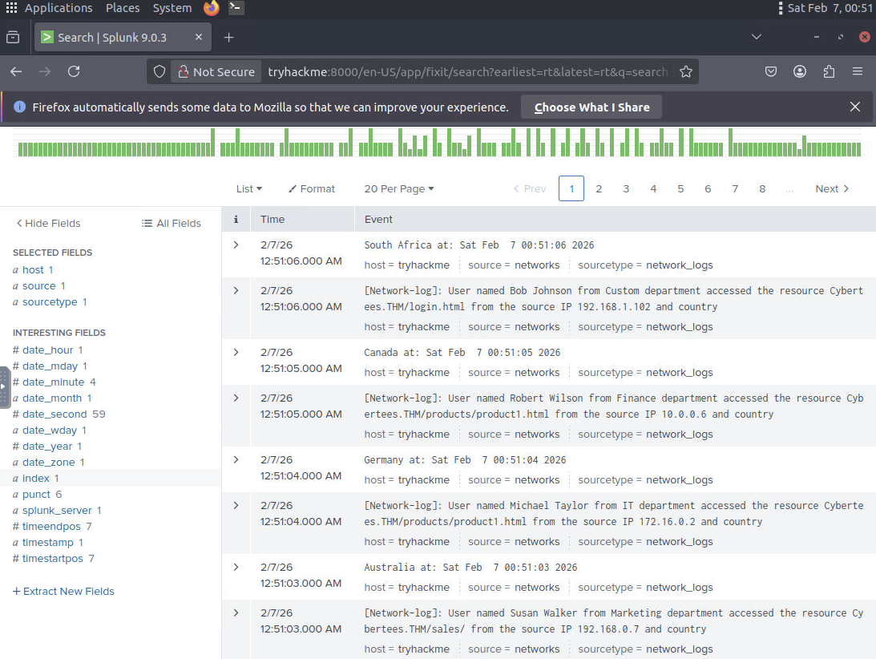Open the 20 Per Page dropdown
Image resolution: width=876 pixels, height=659 pixels.
[x=398, y=188]
